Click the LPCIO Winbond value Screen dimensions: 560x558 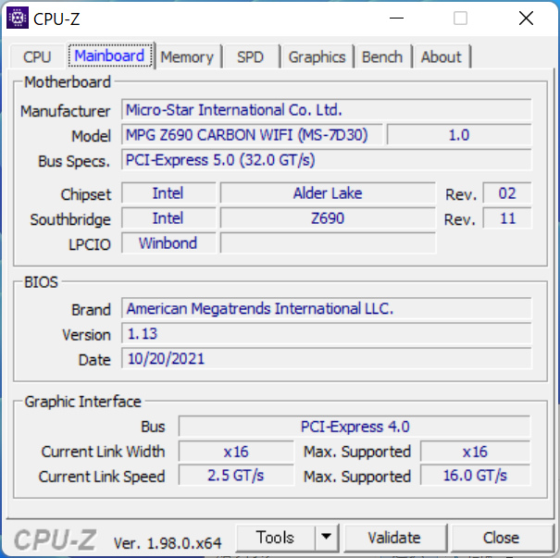[x=168, y=243]
